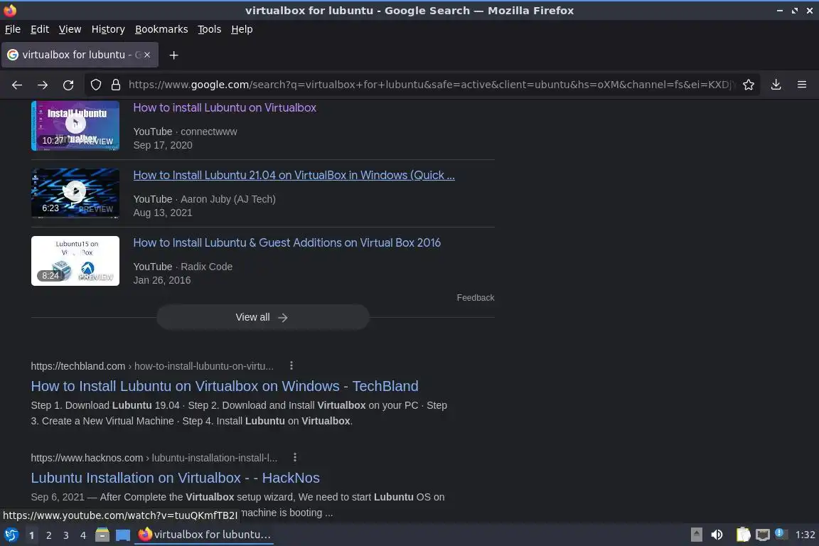
Task: Click the https://www.hacknos.com breadcrumb URL
Action: (x=154, y=458)
